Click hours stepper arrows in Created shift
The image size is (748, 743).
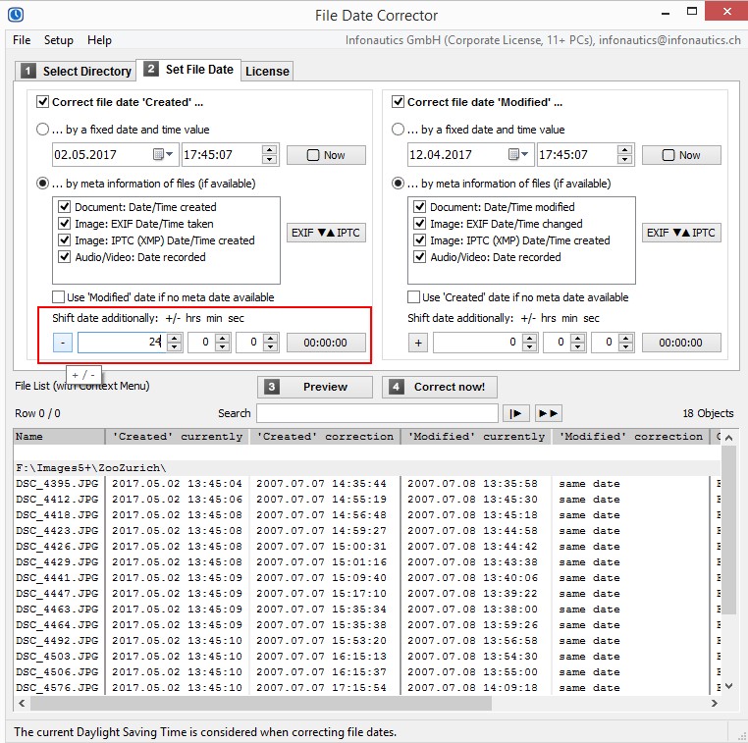(x=174, y=343)
